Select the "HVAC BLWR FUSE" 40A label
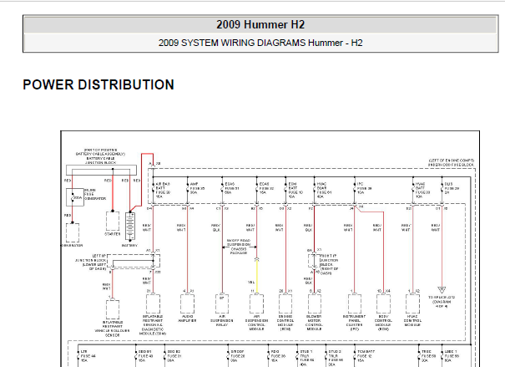Viewport: 505px width, 367px height. coord(325,190)
